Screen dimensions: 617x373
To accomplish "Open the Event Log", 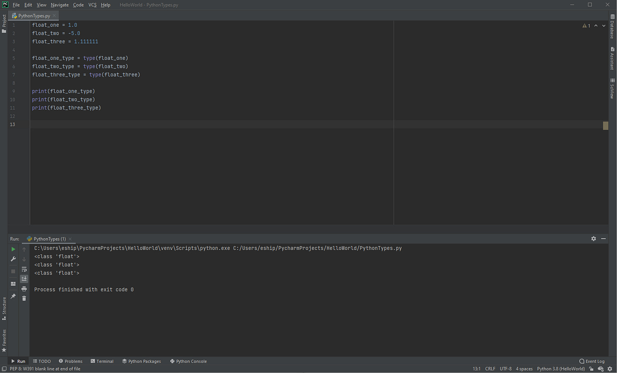I will pos(592,361).
